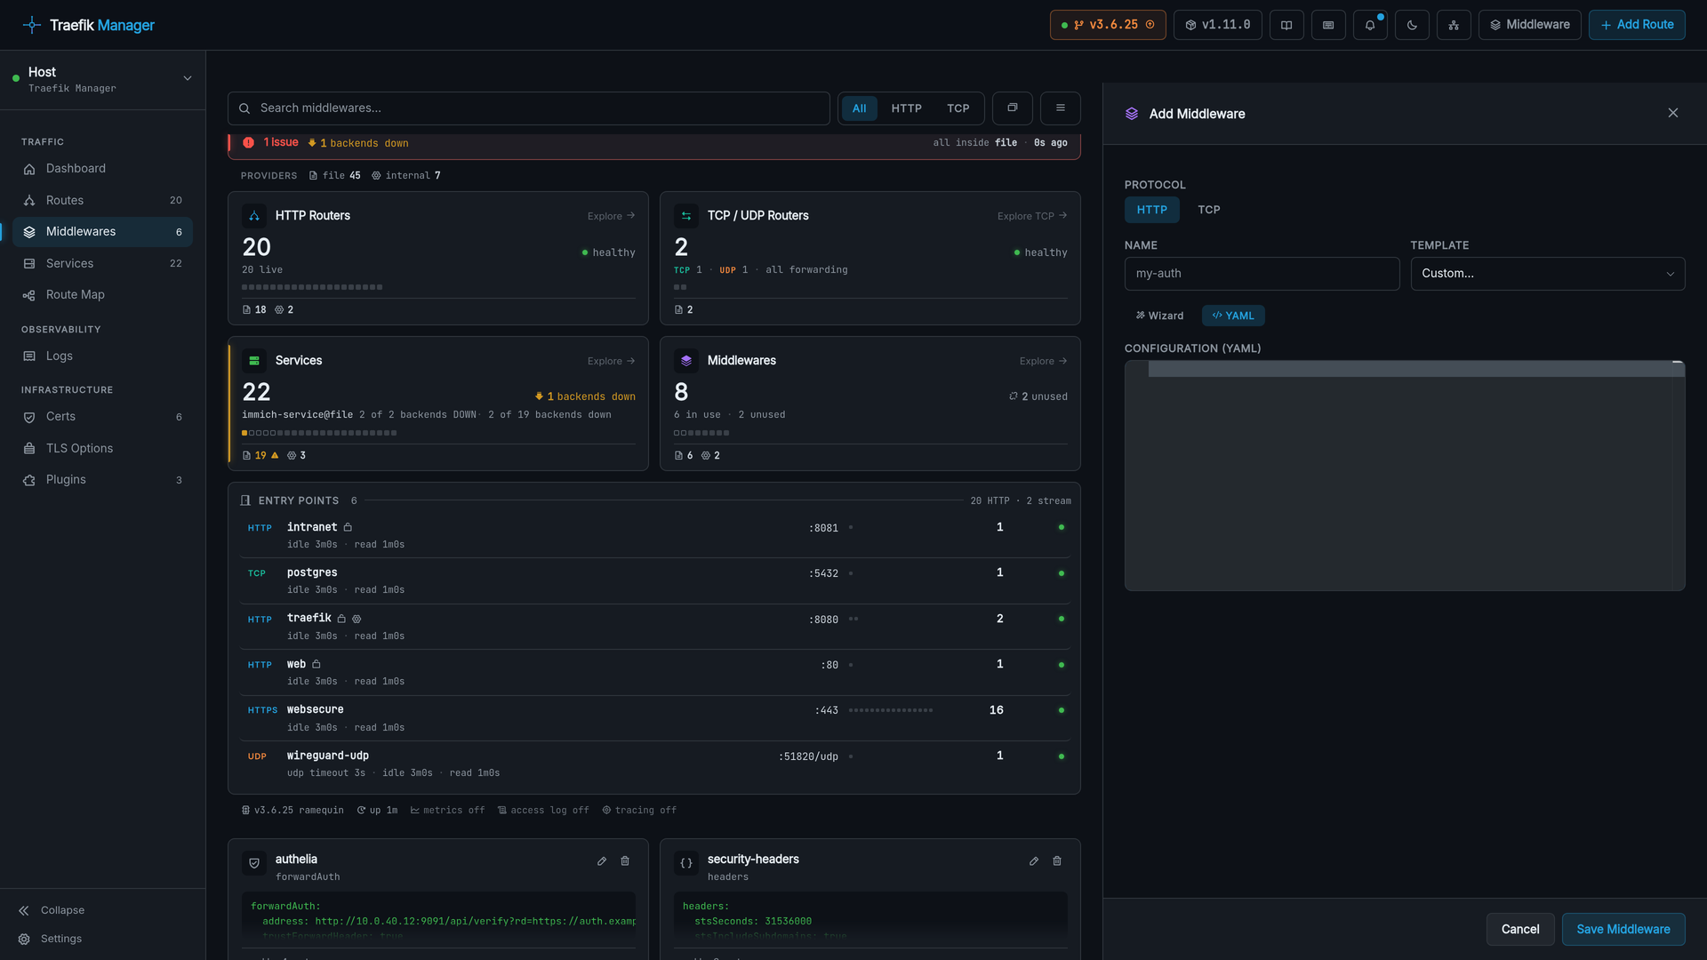Screen dimensions: 1707x960
Task: Open Services in the sidebar
Action: tap(102, 264)
